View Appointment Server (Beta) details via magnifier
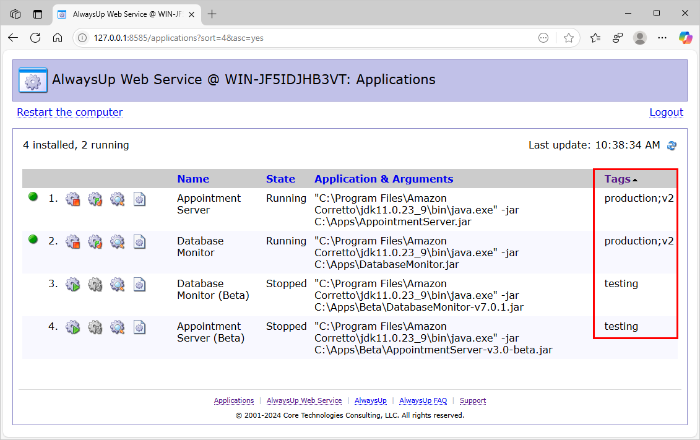This screenshot has width=700, height=440. [118, 327]
